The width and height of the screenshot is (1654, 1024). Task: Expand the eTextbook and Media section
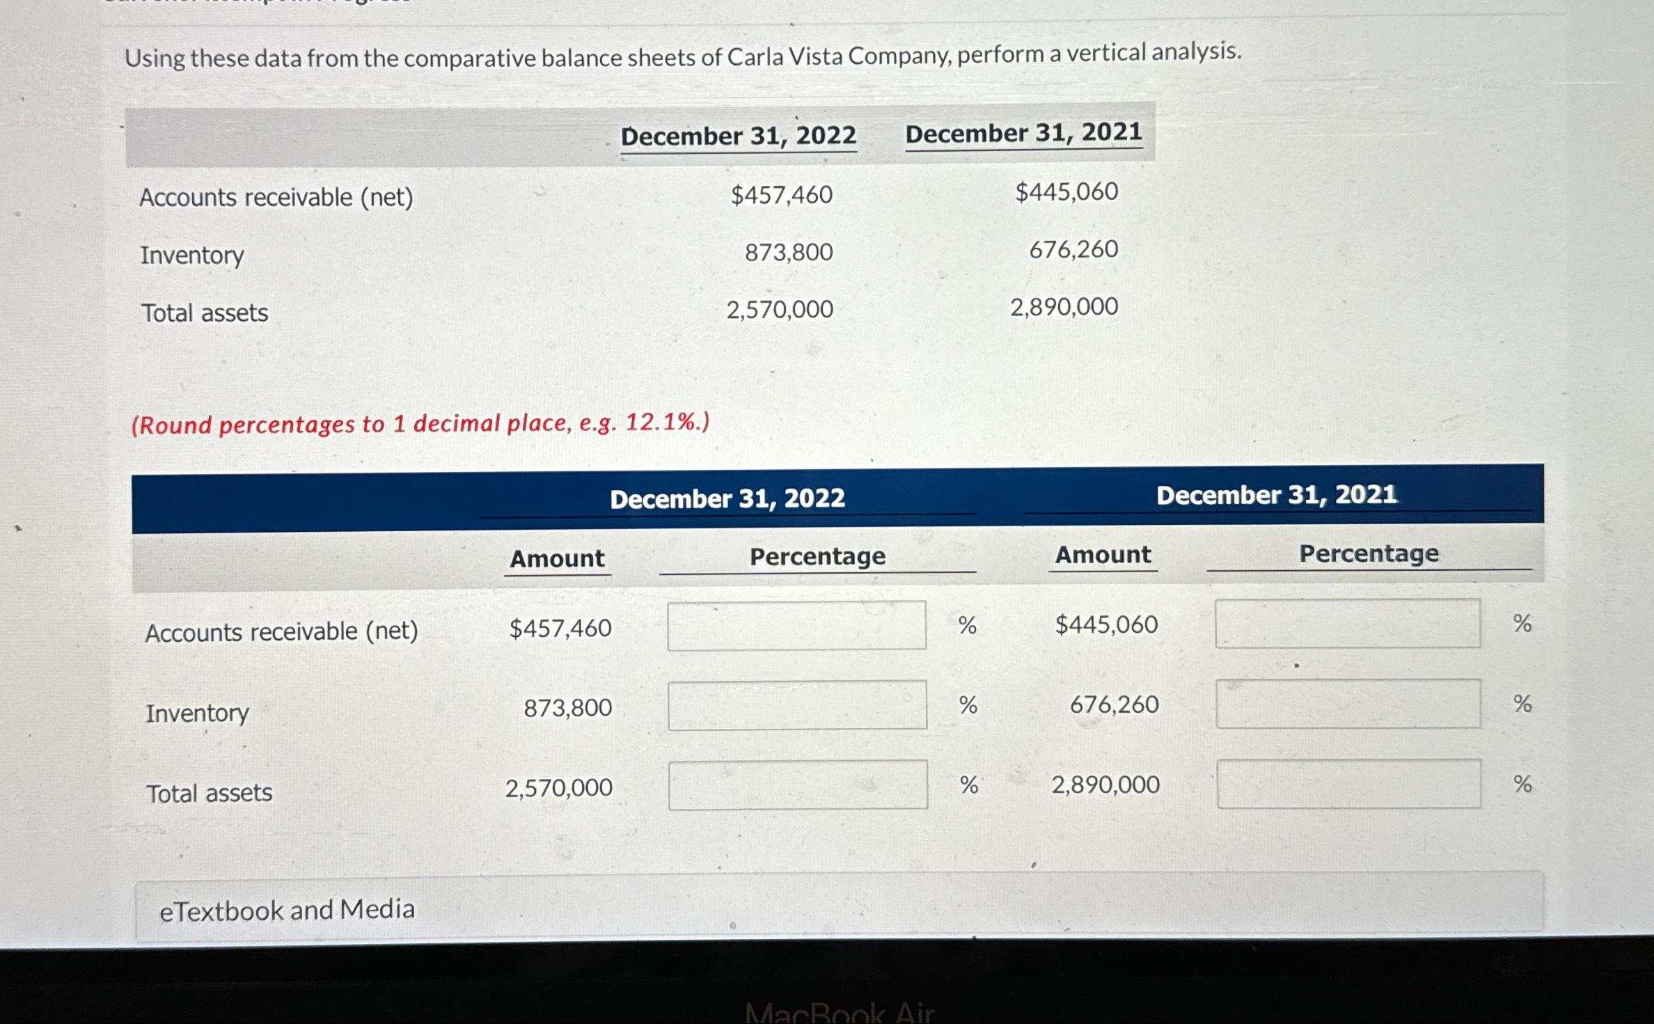click(287, 909)
